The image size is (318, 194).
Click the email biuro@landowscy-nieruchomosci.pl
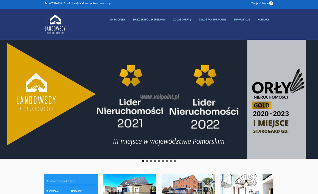point(91,3)
